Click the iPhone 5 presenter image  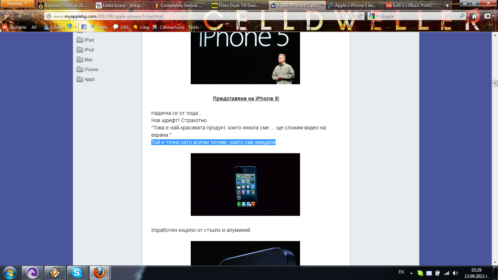245,58
